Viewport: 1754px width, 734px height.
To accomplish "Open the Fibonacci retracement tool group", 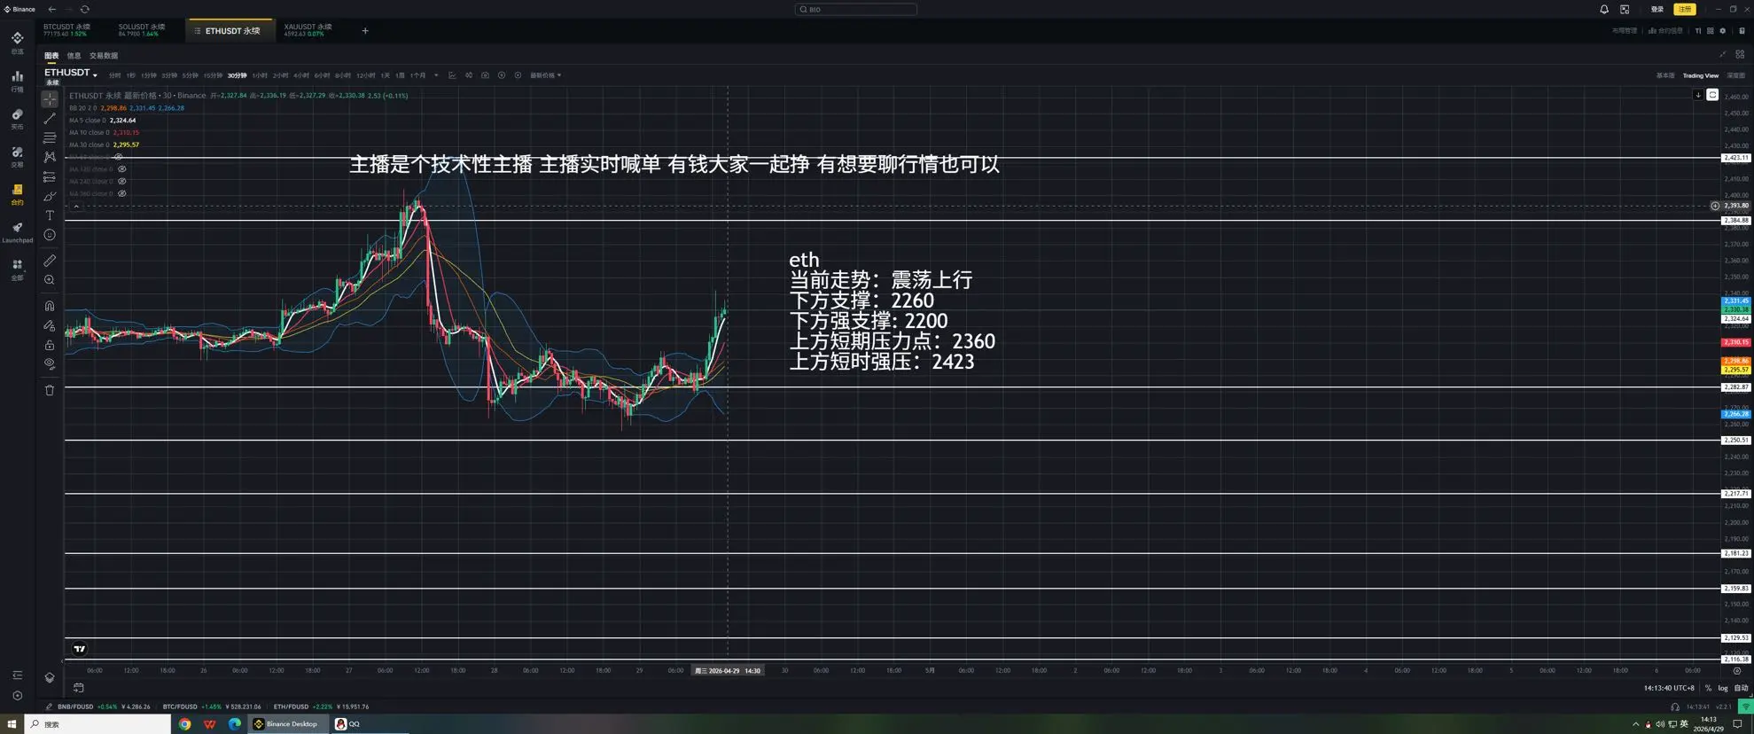I will point(50,138).
